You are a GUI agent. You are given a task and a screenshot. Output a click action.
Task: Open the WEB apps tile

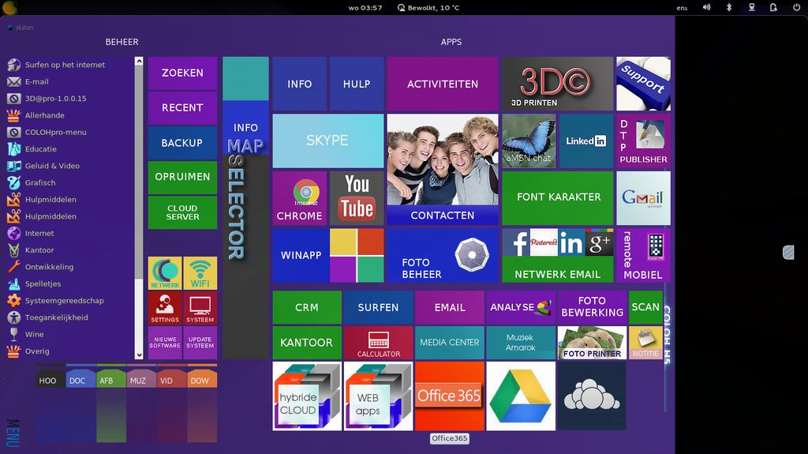point(378,396)
